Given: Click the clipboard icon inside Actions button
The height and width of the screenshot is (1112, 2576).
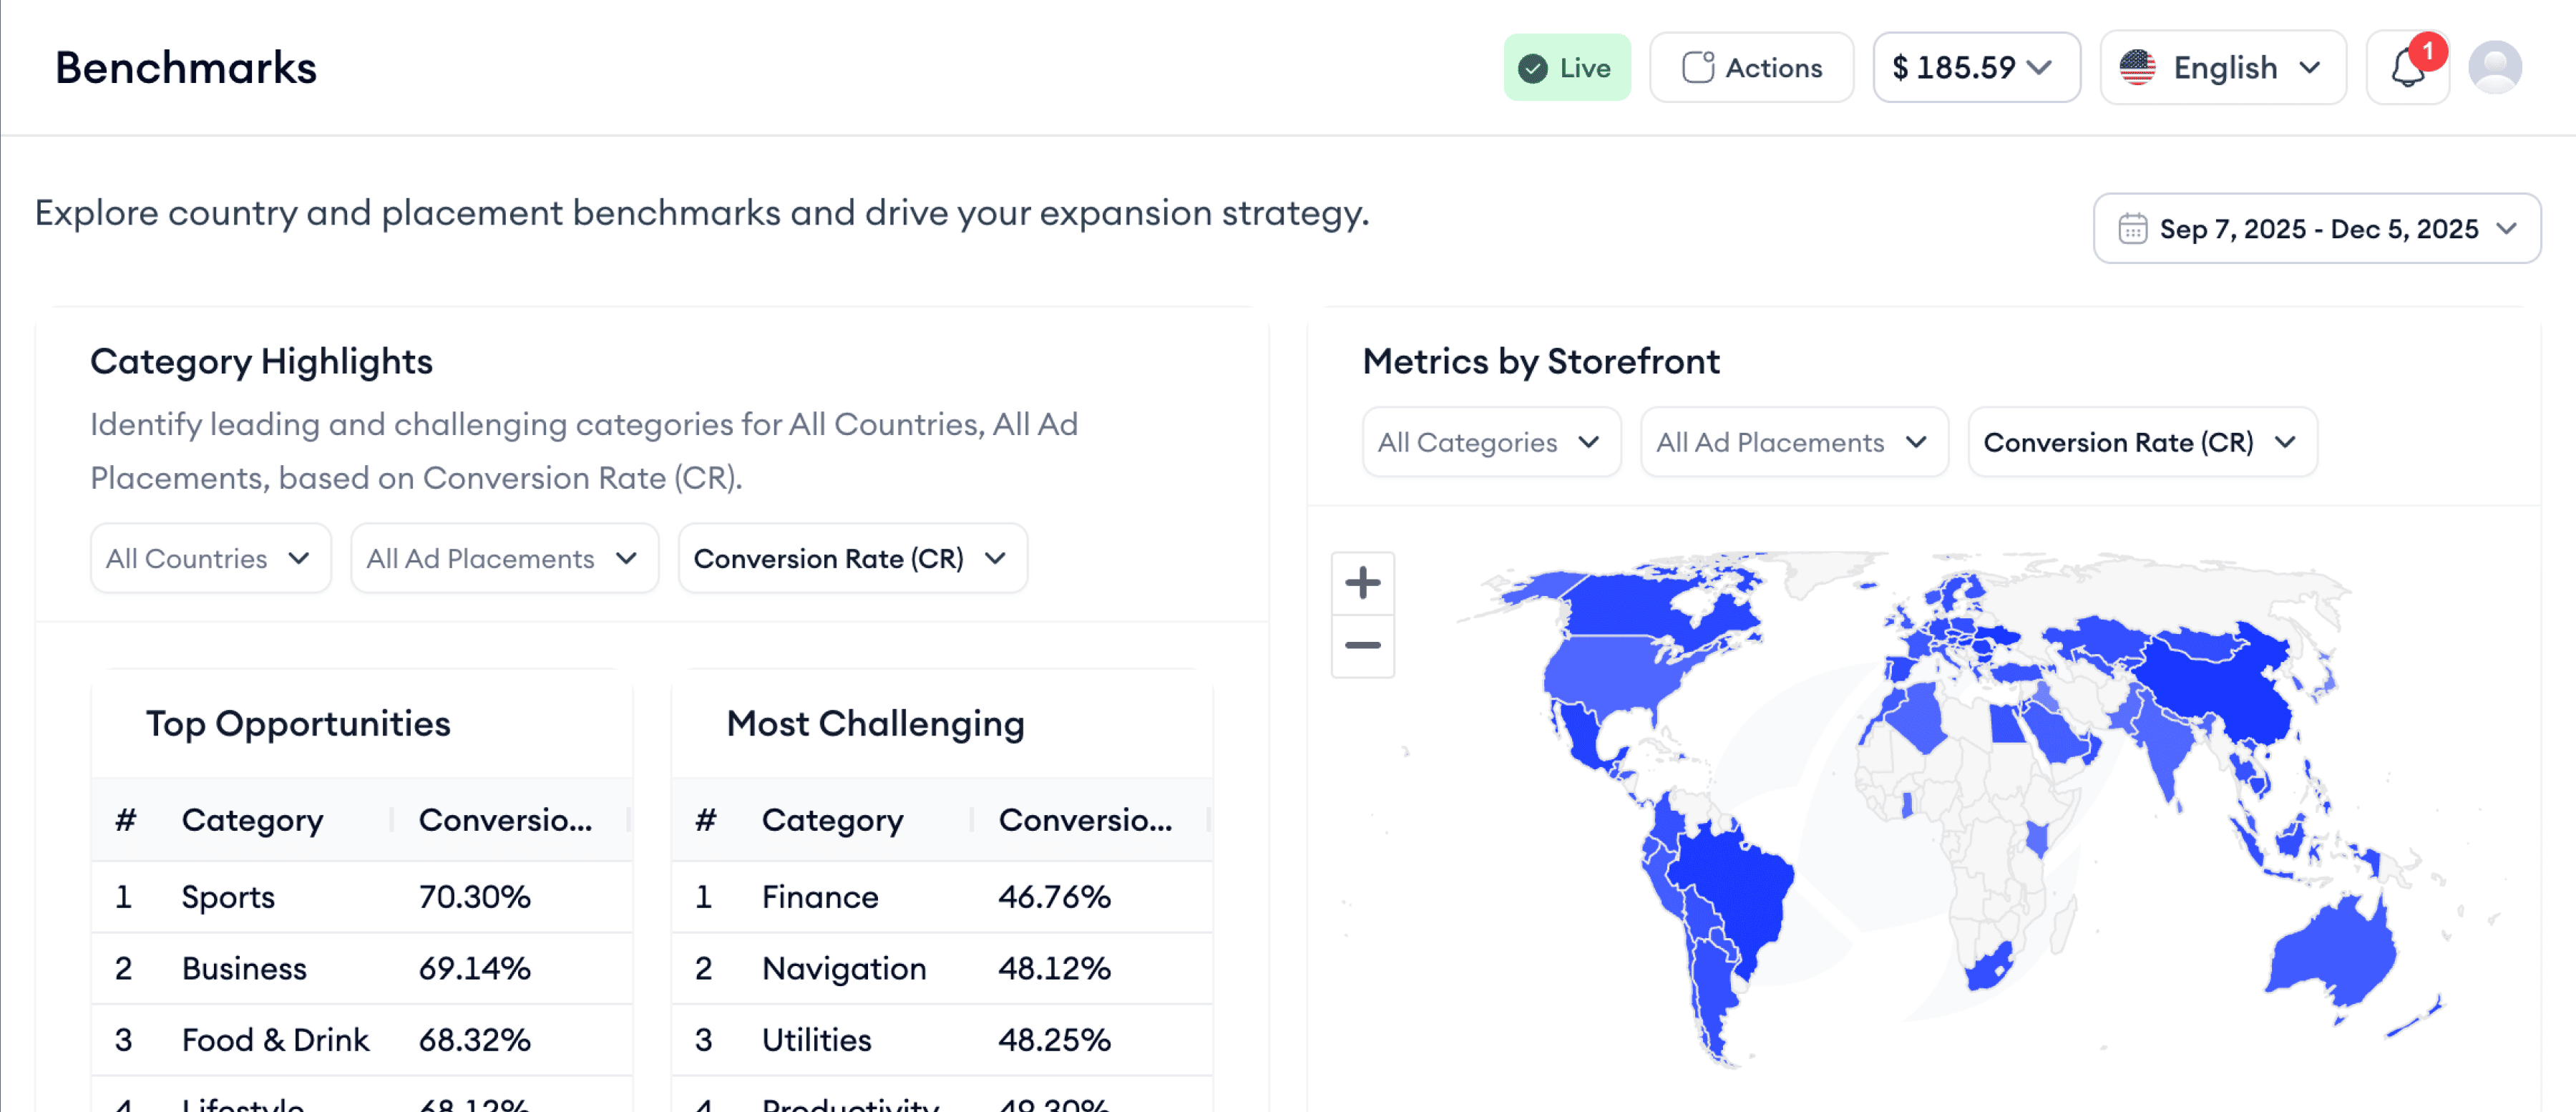Looking at the screenshot, I should coord(1697,67).
